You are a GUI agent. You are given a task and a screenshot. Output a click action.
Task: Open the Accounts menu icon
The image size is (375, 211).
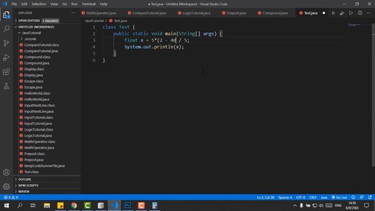coord(6,172)
